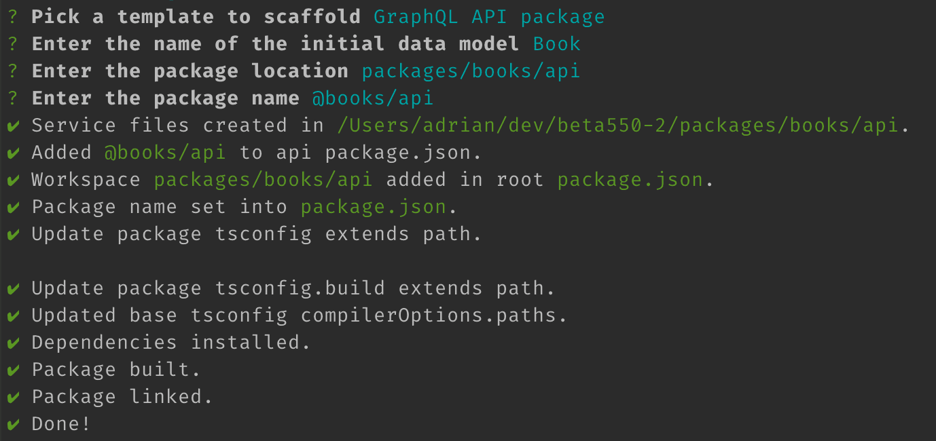Image resolution: width=936 pixels, height=441 pixels.
Task: Click the "@books/api" package name answer
Action: point(372,98)
